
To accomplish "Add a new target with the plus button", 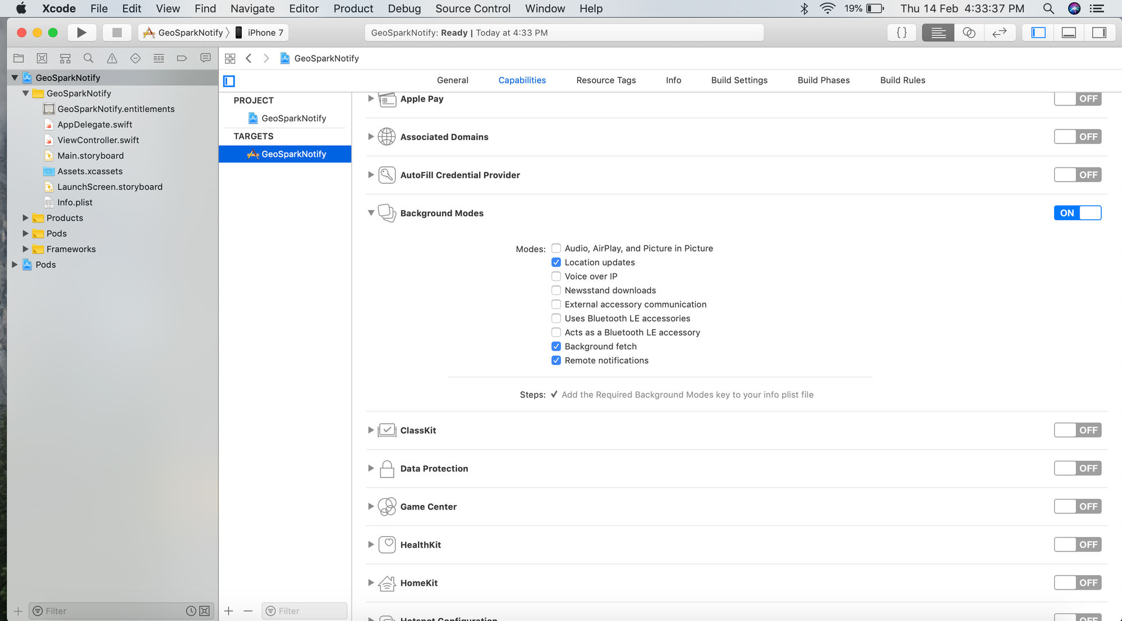I will pyautogui.click(x=228, y=611).
